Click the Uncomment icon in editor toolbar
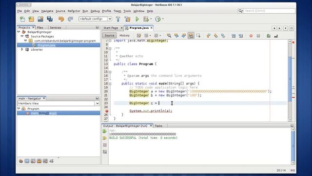This screenshot has height=176, width=312. (x=276, y=36)
